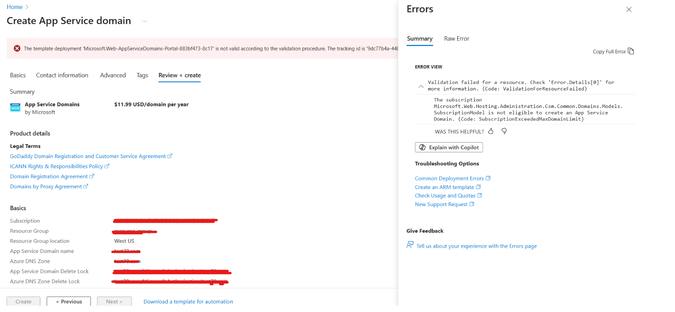
Task: Click the breadcrumb chevron after Home
Action: (x=27, y=7)
